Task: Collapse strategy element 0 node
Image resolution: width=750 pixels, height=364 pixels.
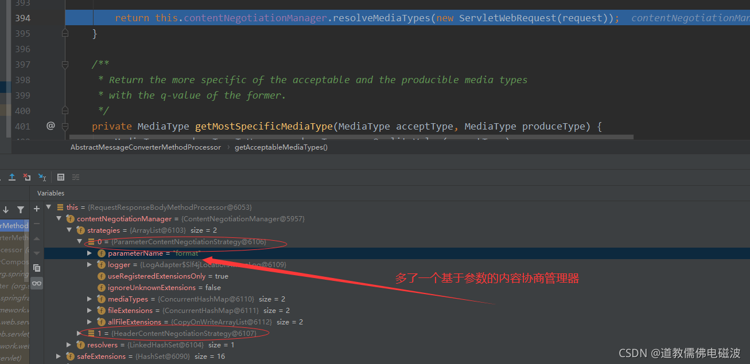Action: pos(80,241)
